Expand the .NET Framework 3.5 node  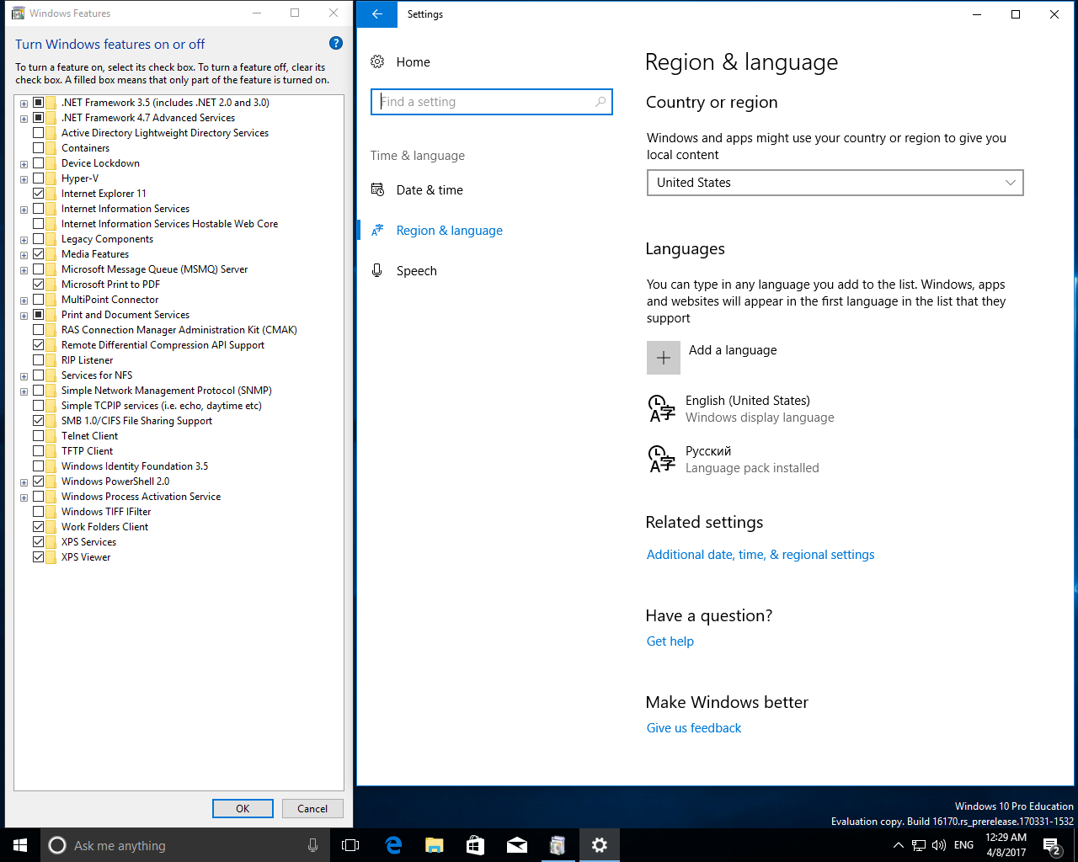coord(24,104)
